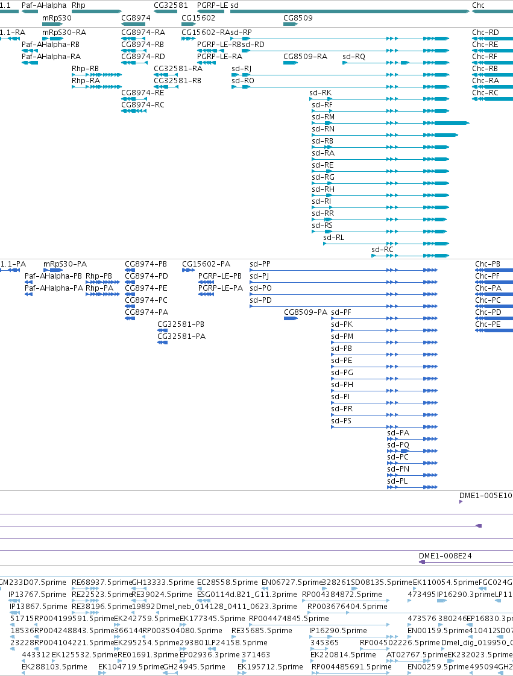Select EST RP003676404.5prime
513x676 pixels.
(347, 607)
